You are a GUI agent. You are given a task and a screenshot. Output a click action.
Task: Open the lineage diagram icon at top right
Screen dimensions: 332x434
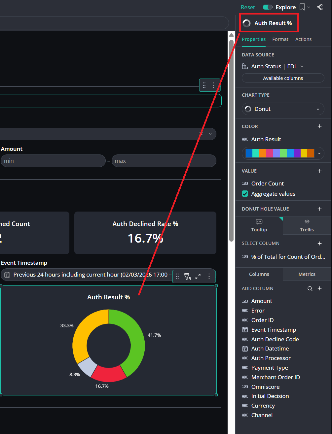pyautogui.click(x=320, y=7)
